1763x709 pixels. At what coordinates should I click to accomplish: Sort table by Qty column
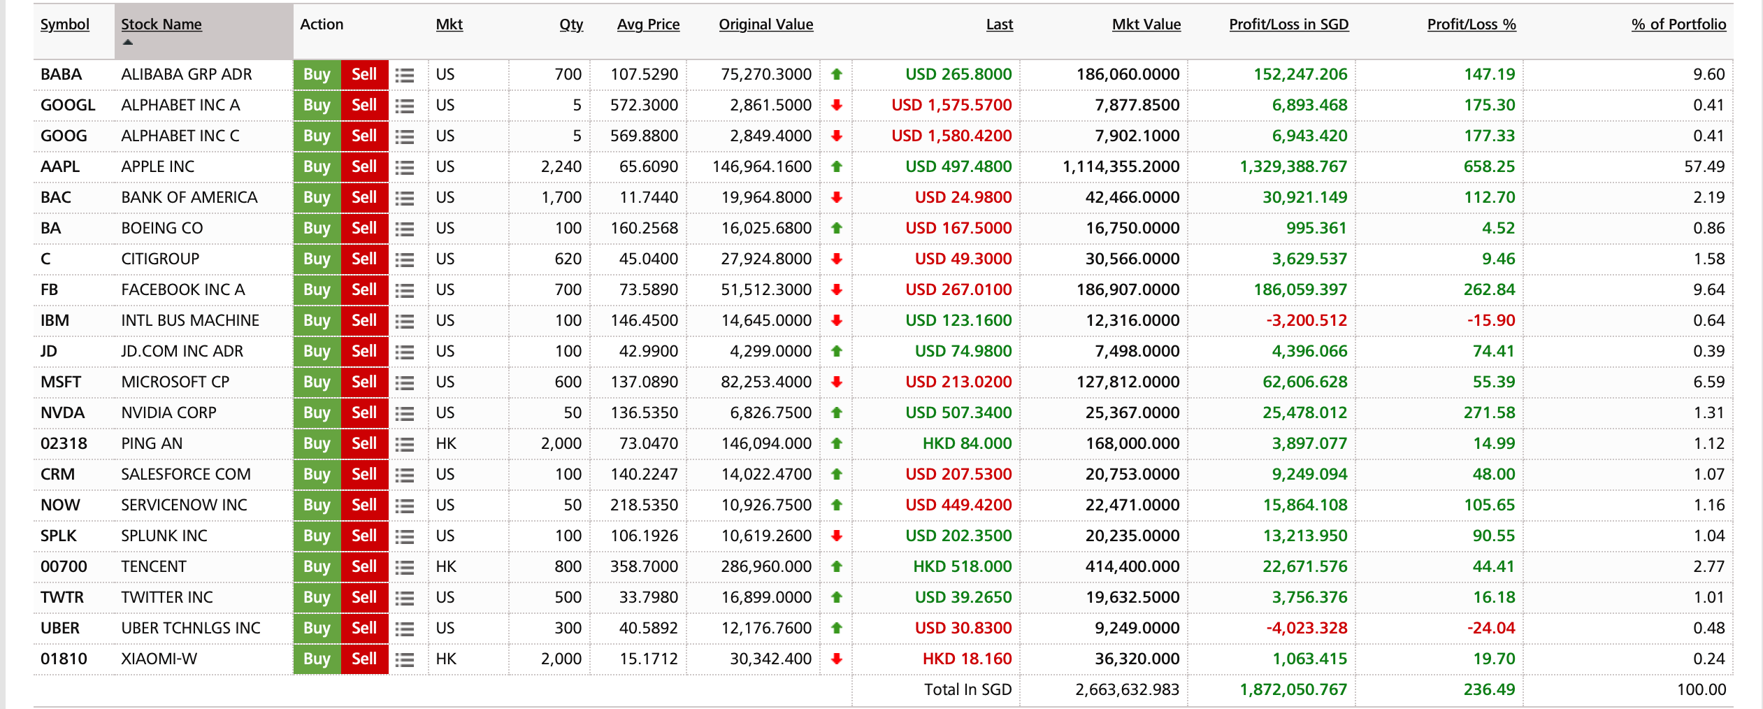pos(571,24)
